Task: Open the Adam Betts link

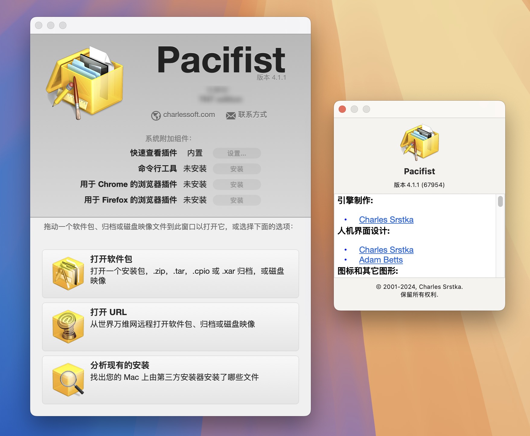Action: 381,260
